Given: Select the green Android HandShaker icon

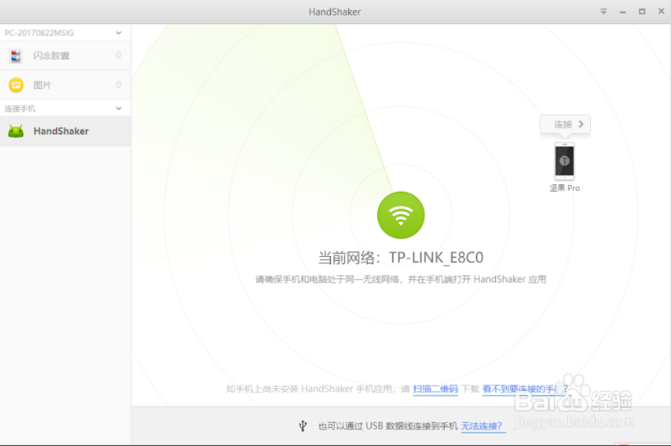Looking at the screenshot, I should coord(16,131).
